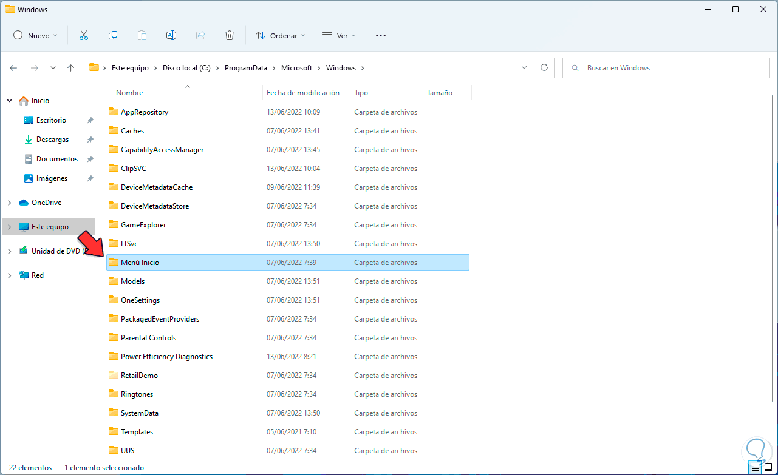Click the Share icon in toolbar
Screen dimensions: 778x475
click(200, 35)
